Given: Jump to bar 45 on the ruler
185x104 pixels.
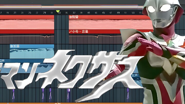Looking at the screenshot, I should pyautogui.click(x=104, y=13).
